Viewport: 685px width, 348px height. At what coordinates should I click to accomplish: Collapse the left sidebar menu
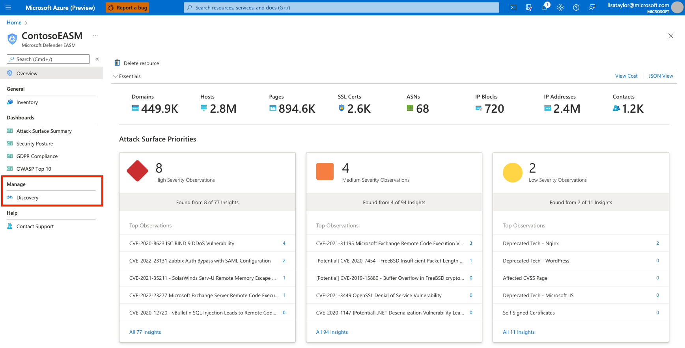click(x=97, y=59)
